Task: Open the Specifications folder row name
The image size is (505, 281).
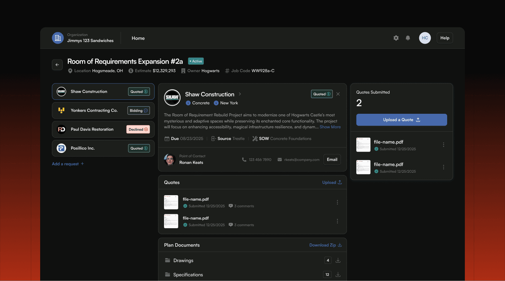Action: pyautogui.click(x=188, y=275)
